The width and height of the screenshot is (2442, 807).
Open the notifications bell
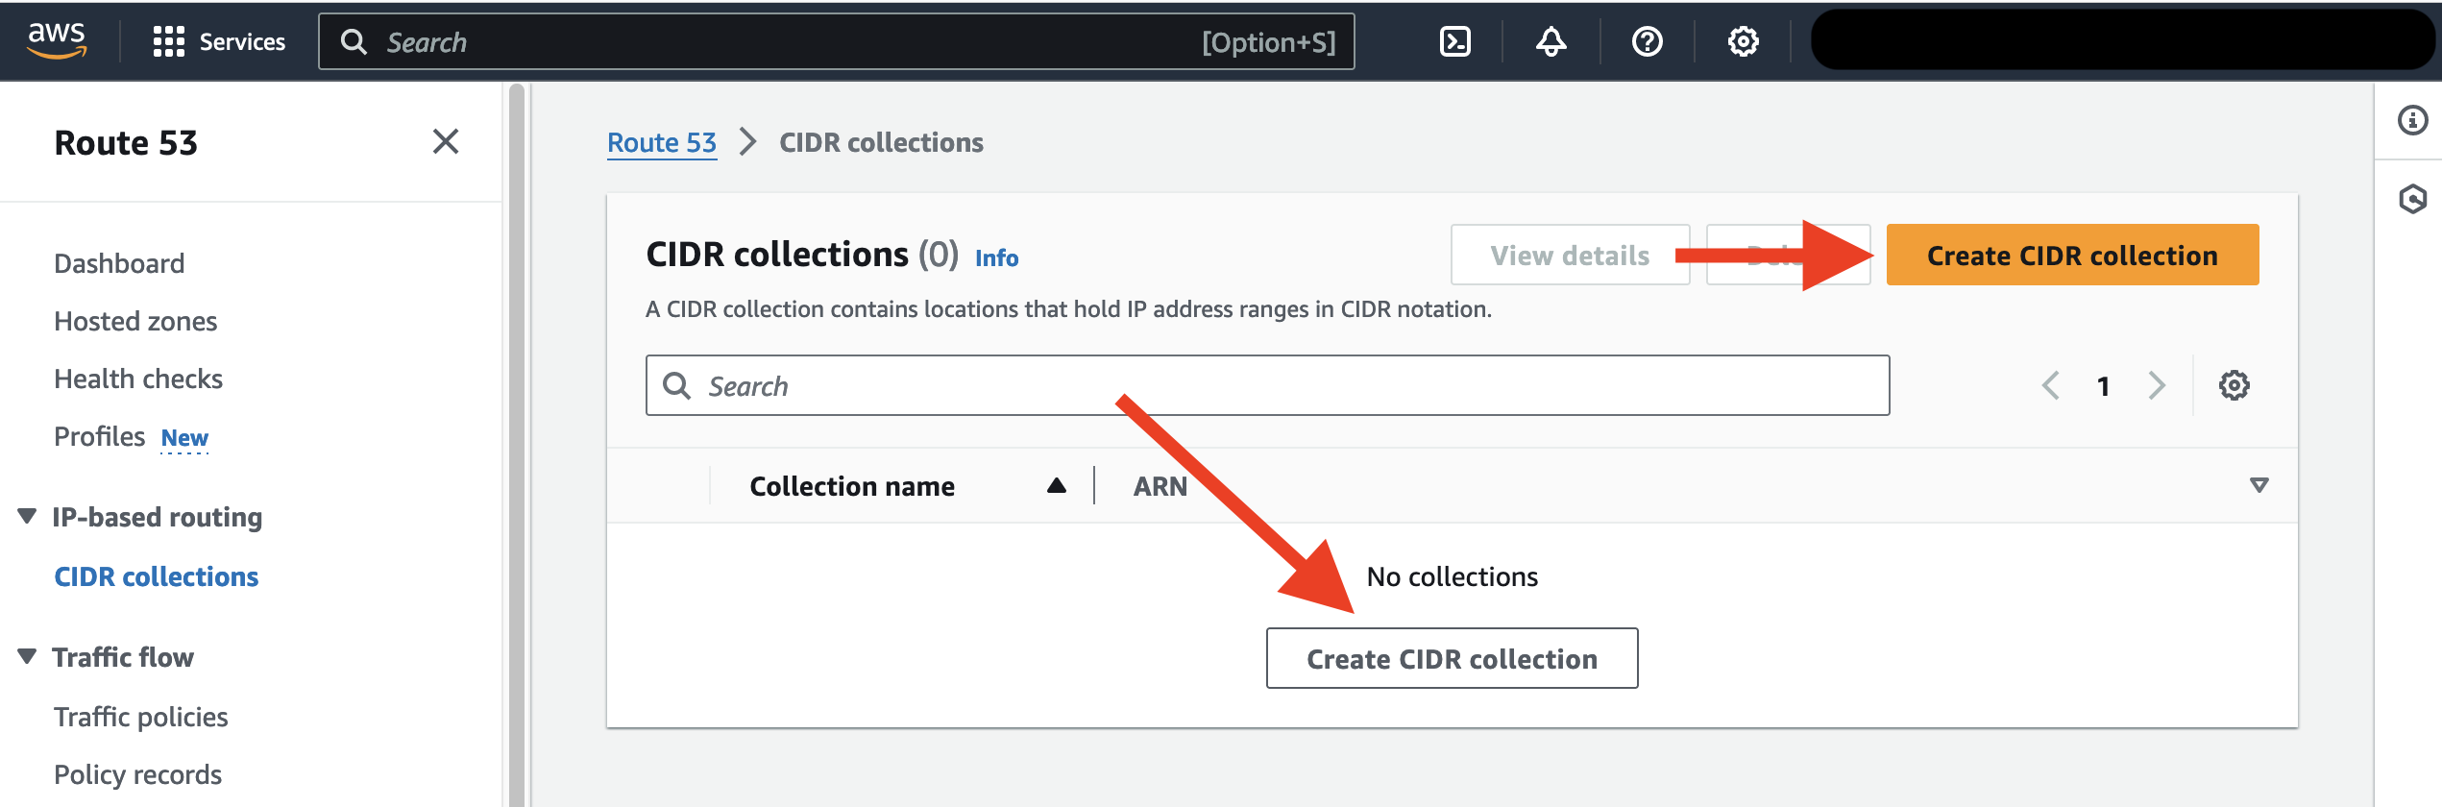coord(1551,41)
